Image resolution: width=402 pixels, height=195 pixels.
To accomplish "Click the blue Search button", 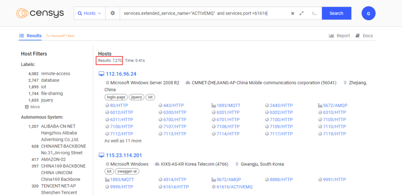I will click(x=336, y=13).
